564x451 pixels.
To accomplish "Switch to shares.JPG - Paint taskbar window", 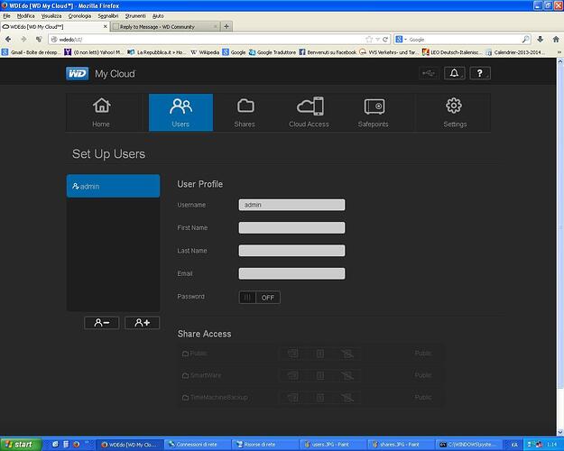I will (x=400, y=445).
